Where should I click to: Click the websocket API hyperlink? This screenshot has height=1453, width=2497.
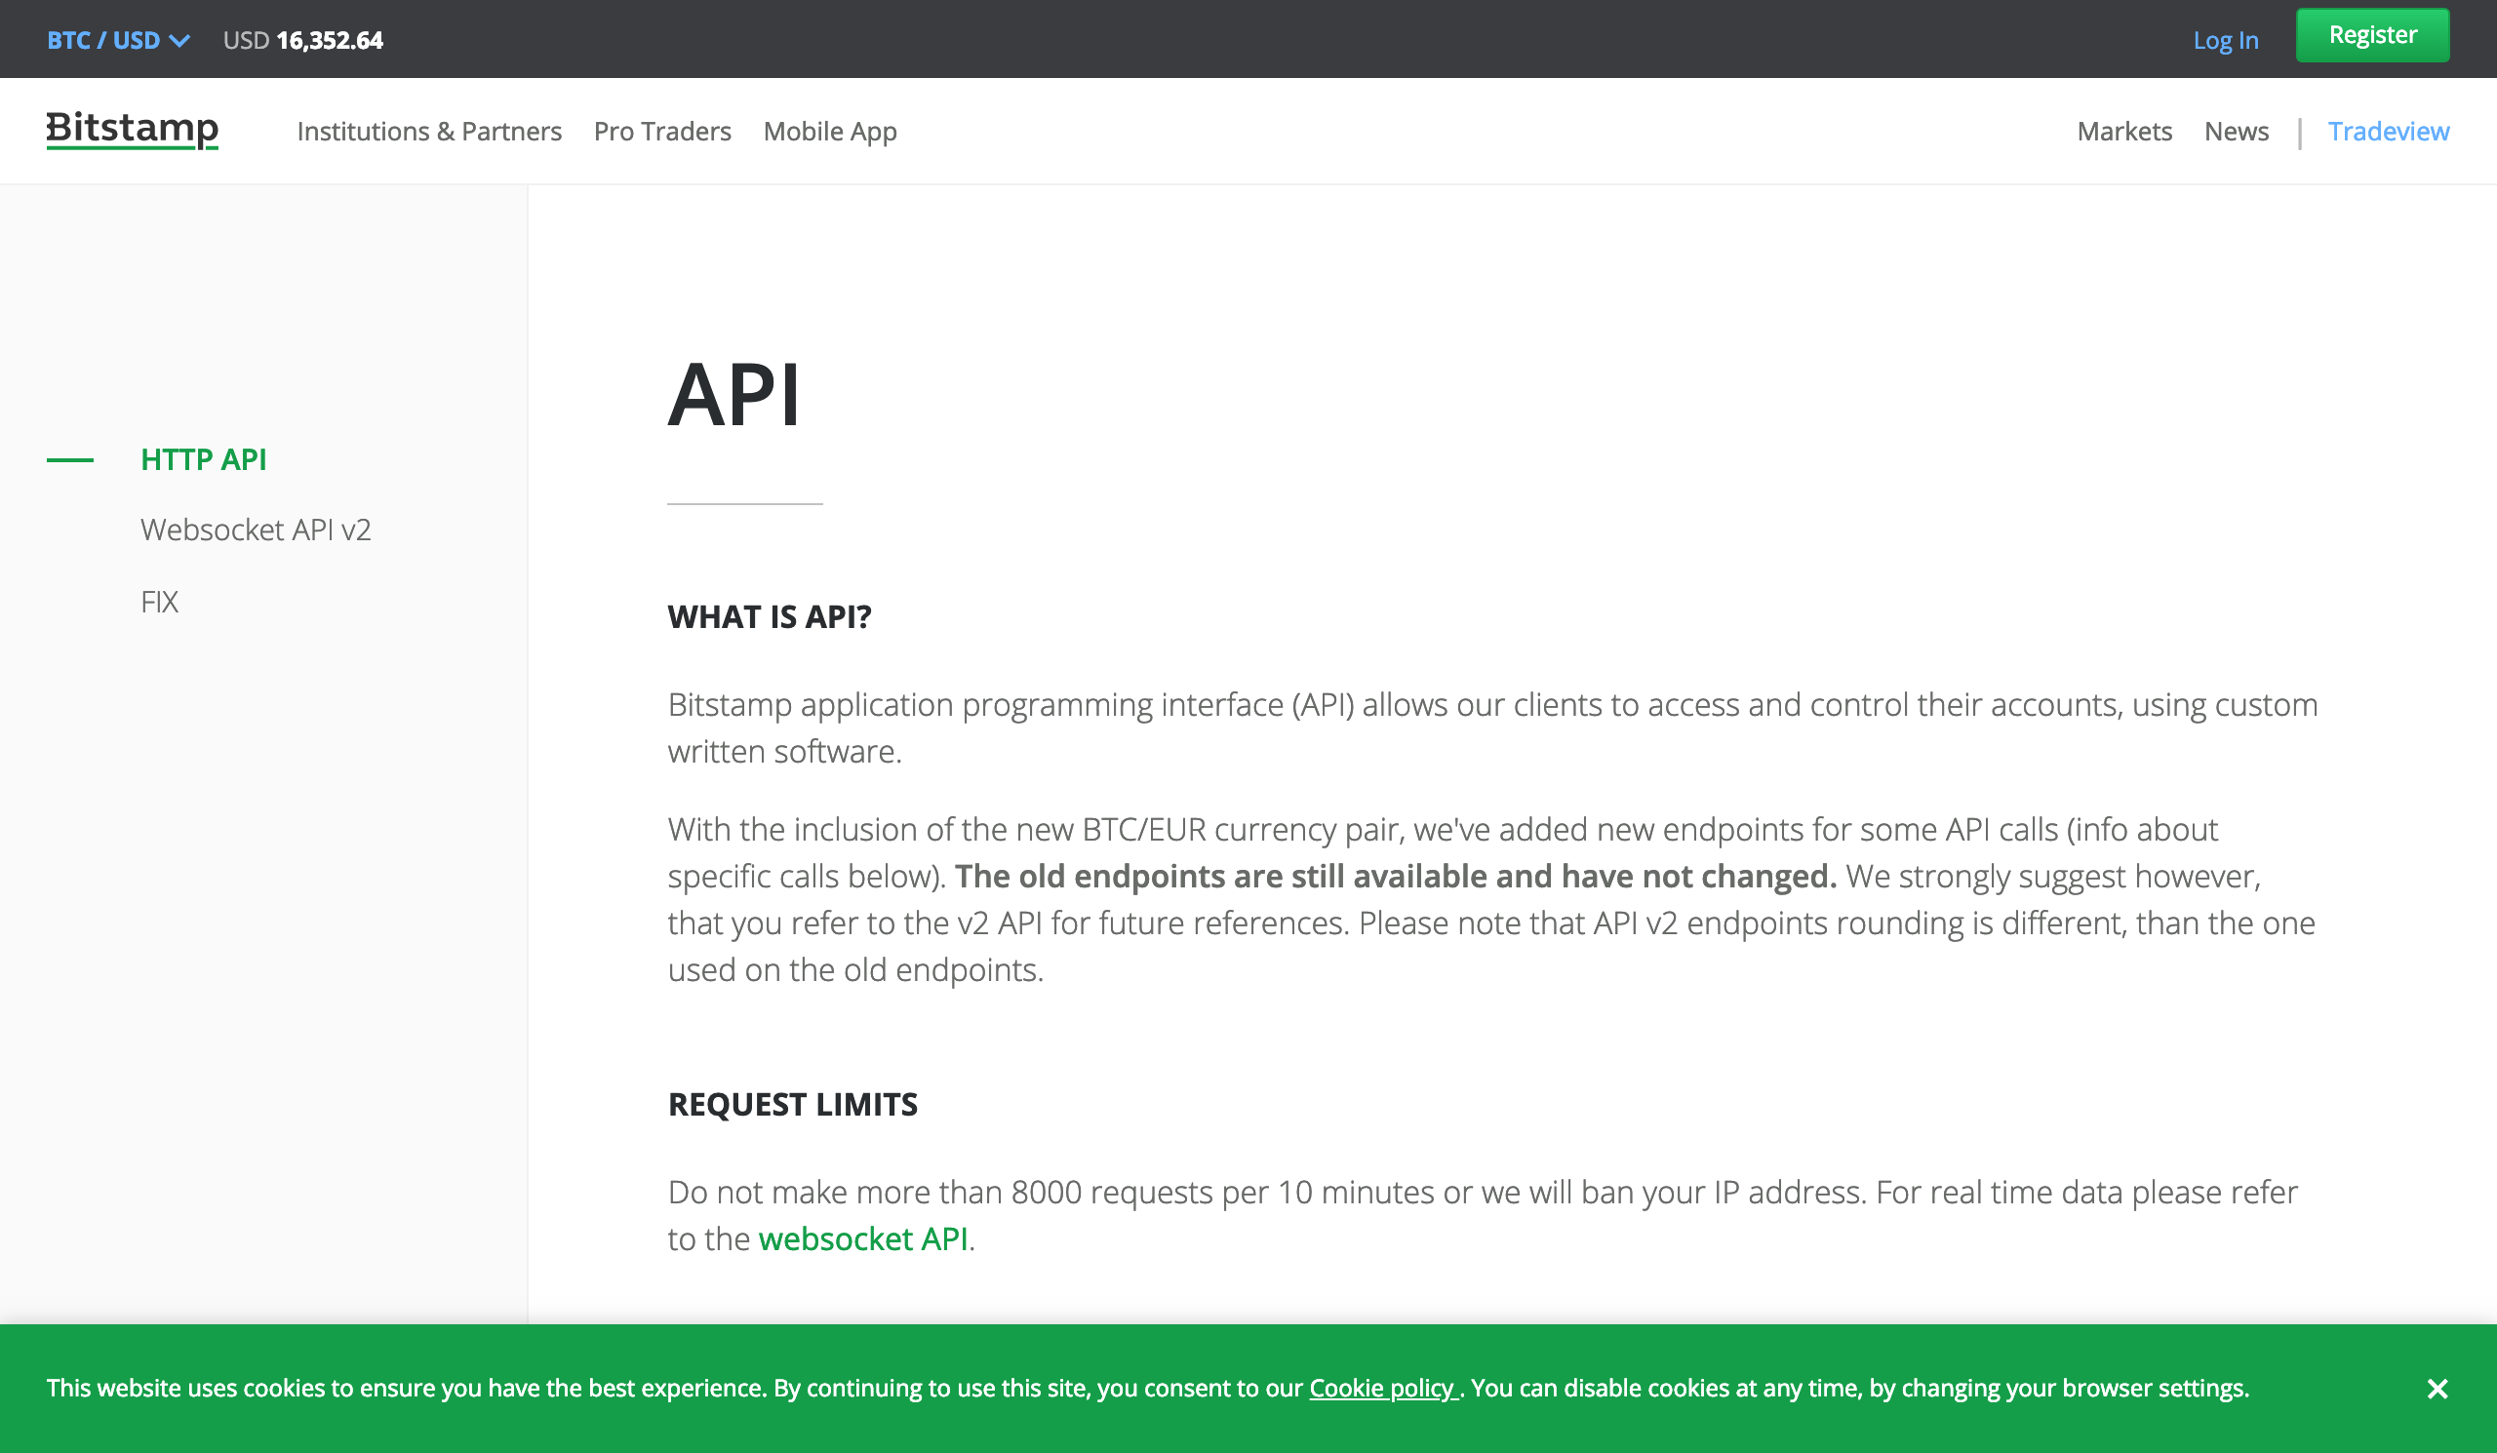coord(861,1237)
